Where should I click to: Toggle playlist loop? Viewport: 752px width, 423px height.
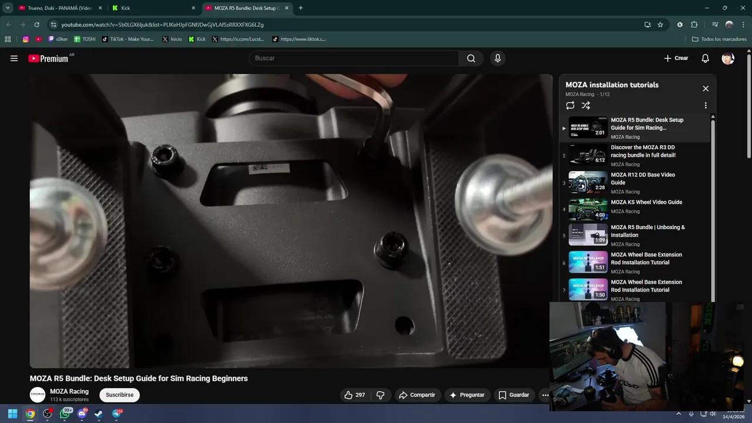click(x=570, y=106)
